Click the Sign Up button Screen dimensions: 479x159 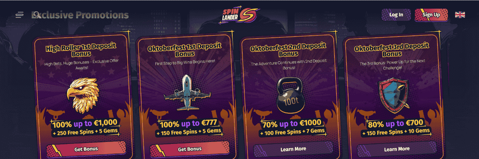point(431,15)
